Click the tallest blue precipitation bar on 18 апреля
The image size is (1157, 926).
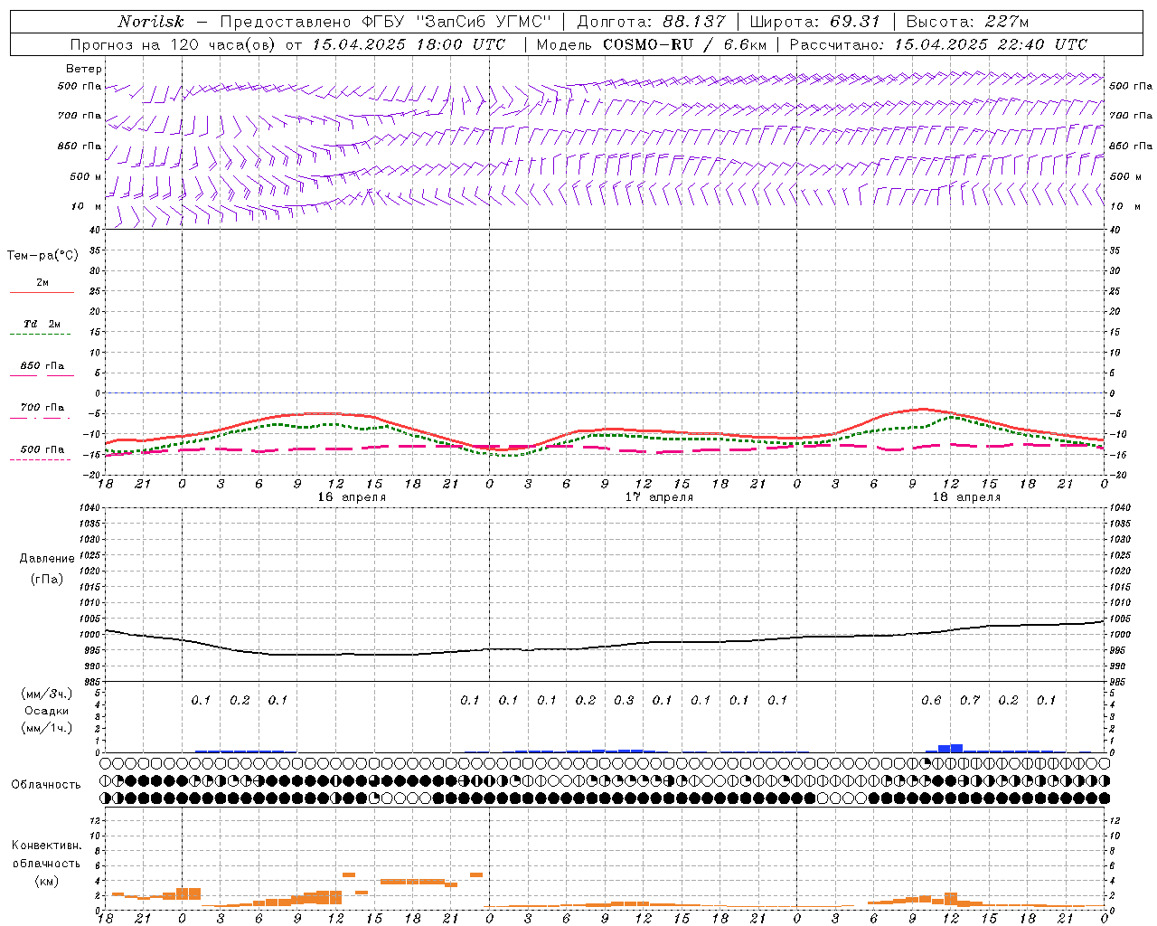[x=957, y=748]
